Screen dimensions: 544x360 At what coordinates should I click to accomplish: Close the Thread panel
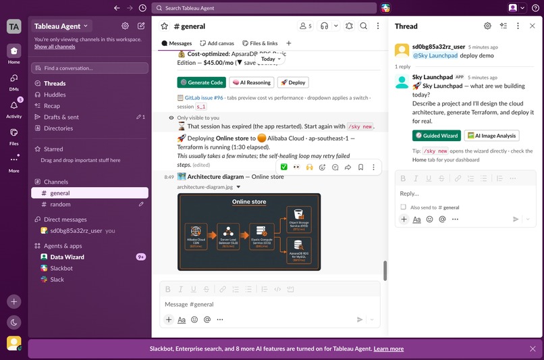(x=533, y=26)
